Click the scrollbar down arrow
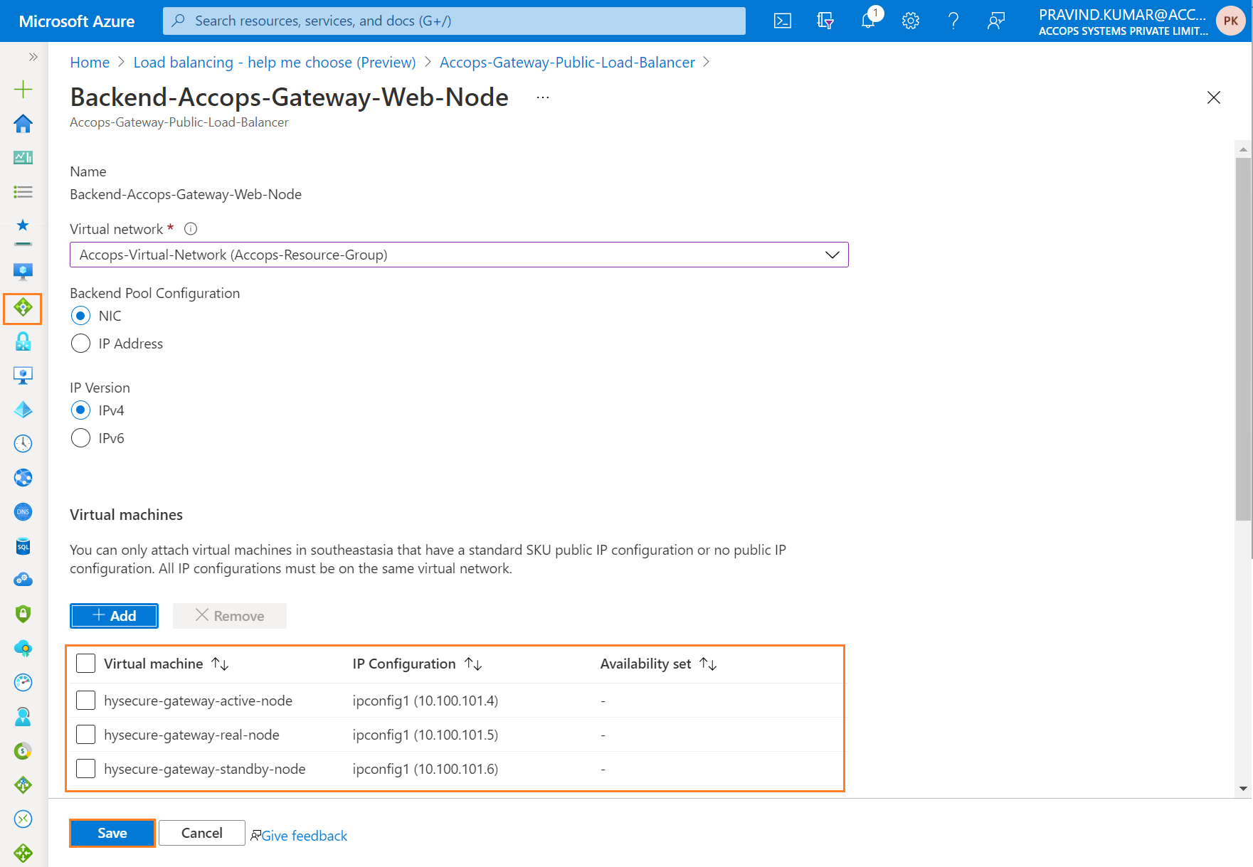This screenshot has height=867, width=1253. tap(1243, 788)
